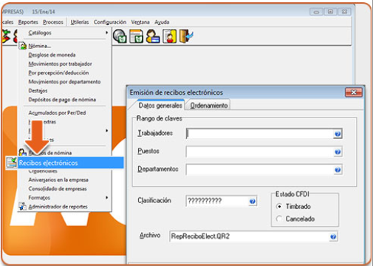
Task: Select Consolidado de empresas report
Action: tap(58, 188)
